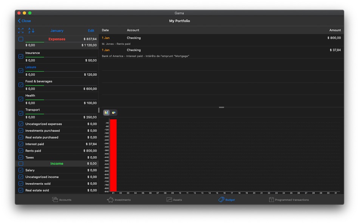
Task: Uncheck the Interest paid checkbox
Action: 21,144
